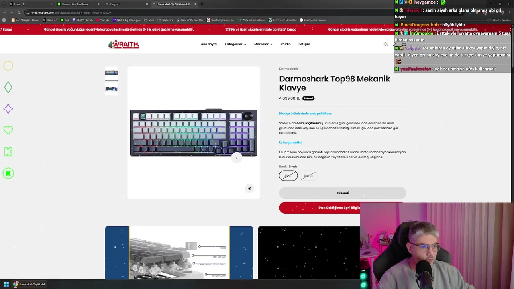The image size is (514, 289).
Task: Click the green diamond overlay icon
Action: pos(8,88)
